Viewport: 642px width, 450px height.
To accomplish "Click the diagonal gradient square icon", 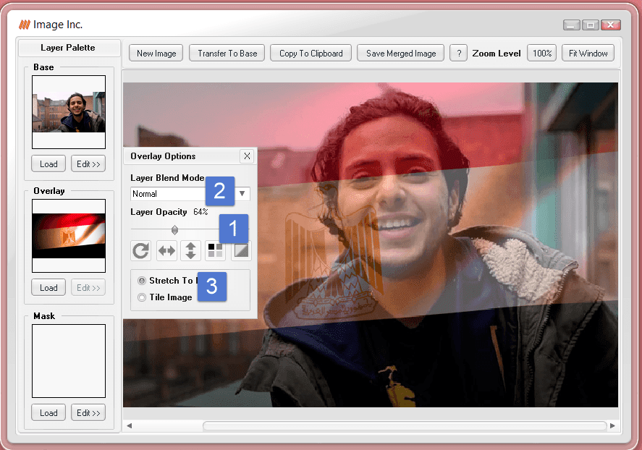I will 241,250.
